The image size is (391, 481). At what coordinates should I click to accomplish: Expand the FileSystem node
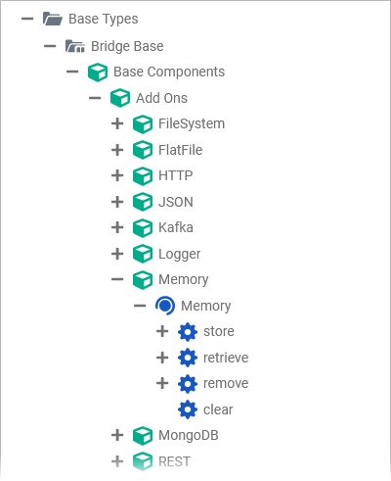pos(117,123)
